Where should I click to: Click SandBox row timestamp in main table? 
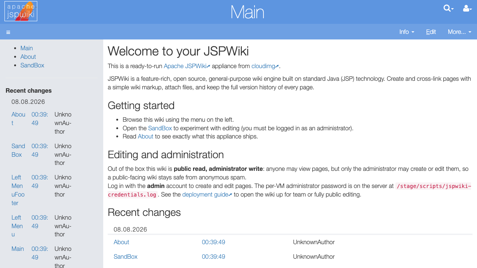[x=213, y=257]
